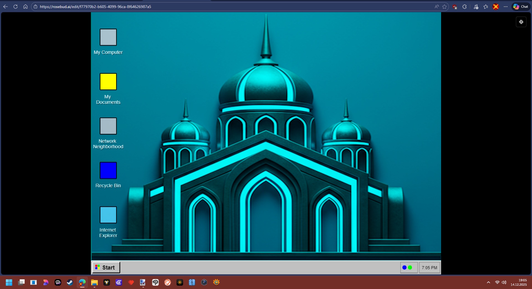
Task: Go back to the previous page
Action: [6, 7]
